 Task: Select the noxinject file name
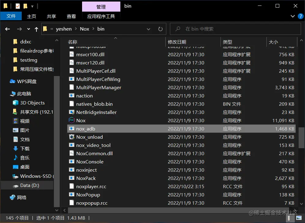[86, 170]
